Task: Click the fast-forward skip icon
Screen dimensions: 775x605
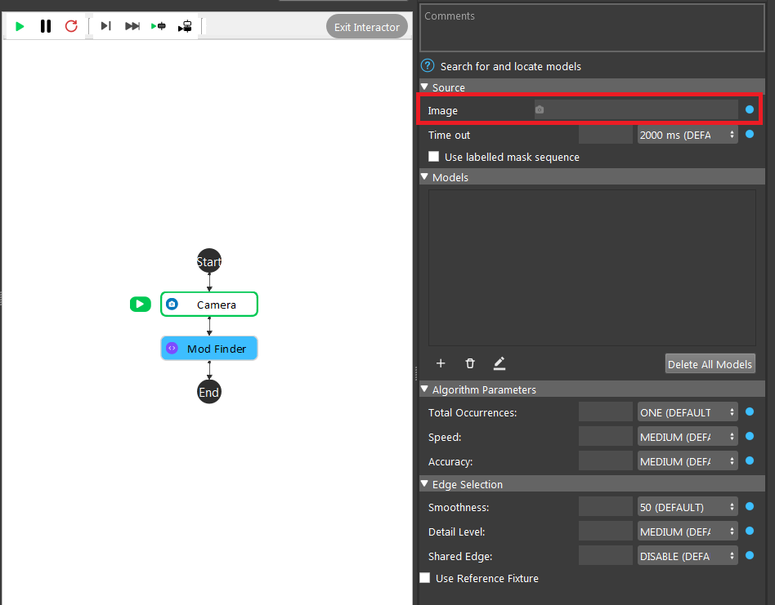Action: 132,25
